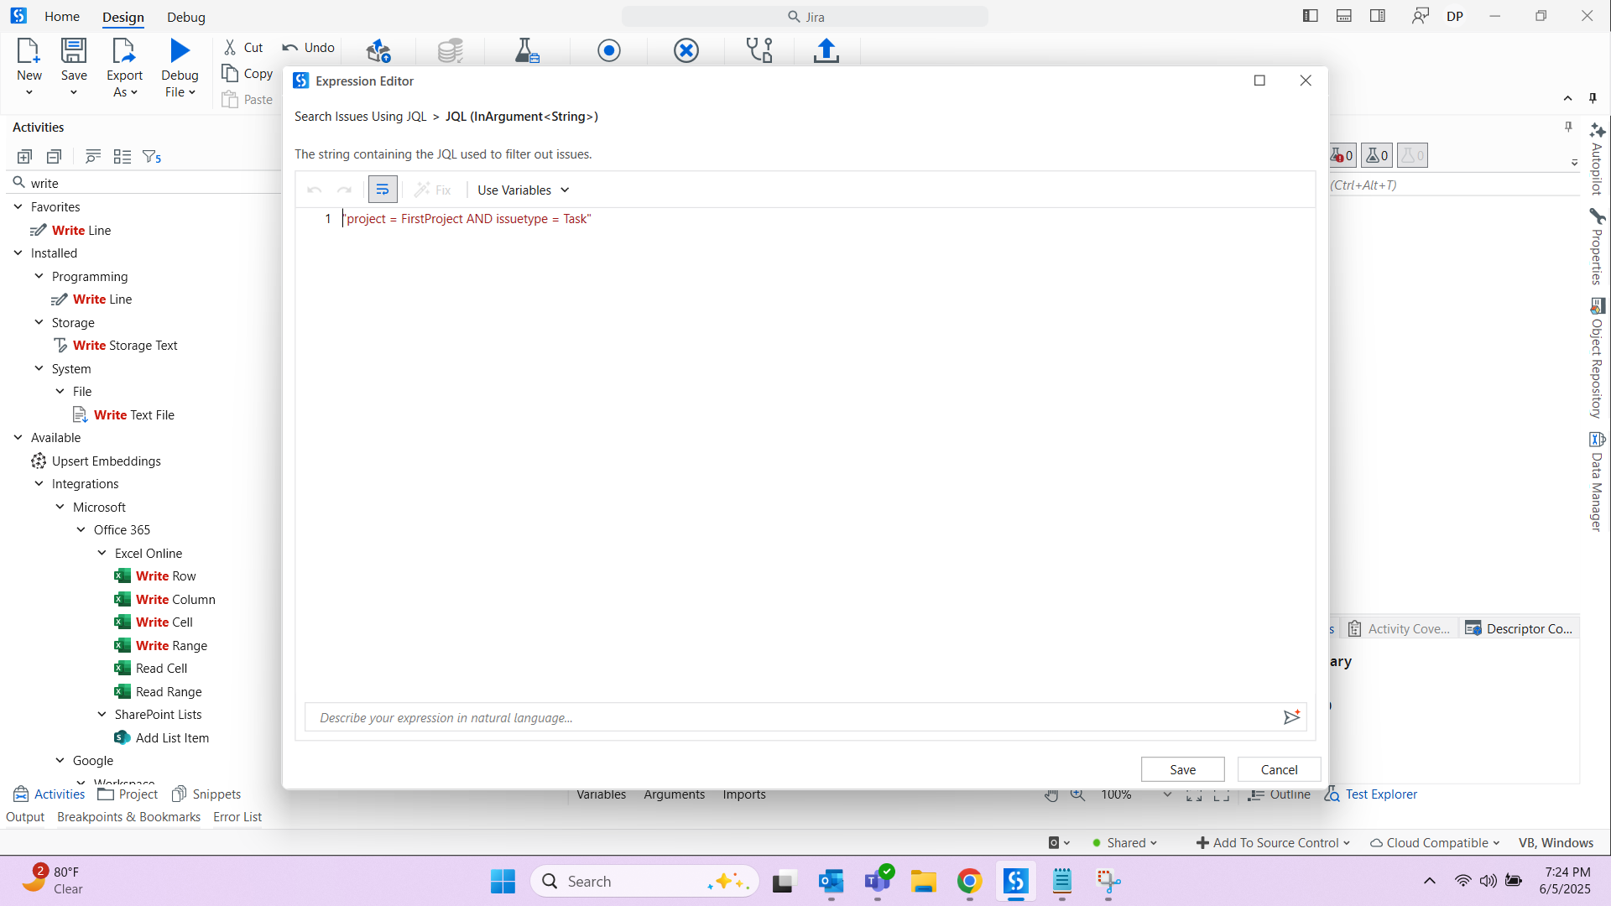The image size is (1611, 906).
Task: Click the Record circle icon in ribbon
Action: point(609,51)
